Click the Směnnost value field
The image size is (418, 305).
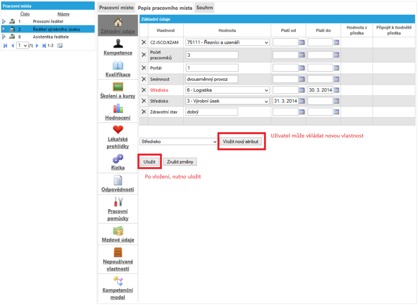(212, 79)
